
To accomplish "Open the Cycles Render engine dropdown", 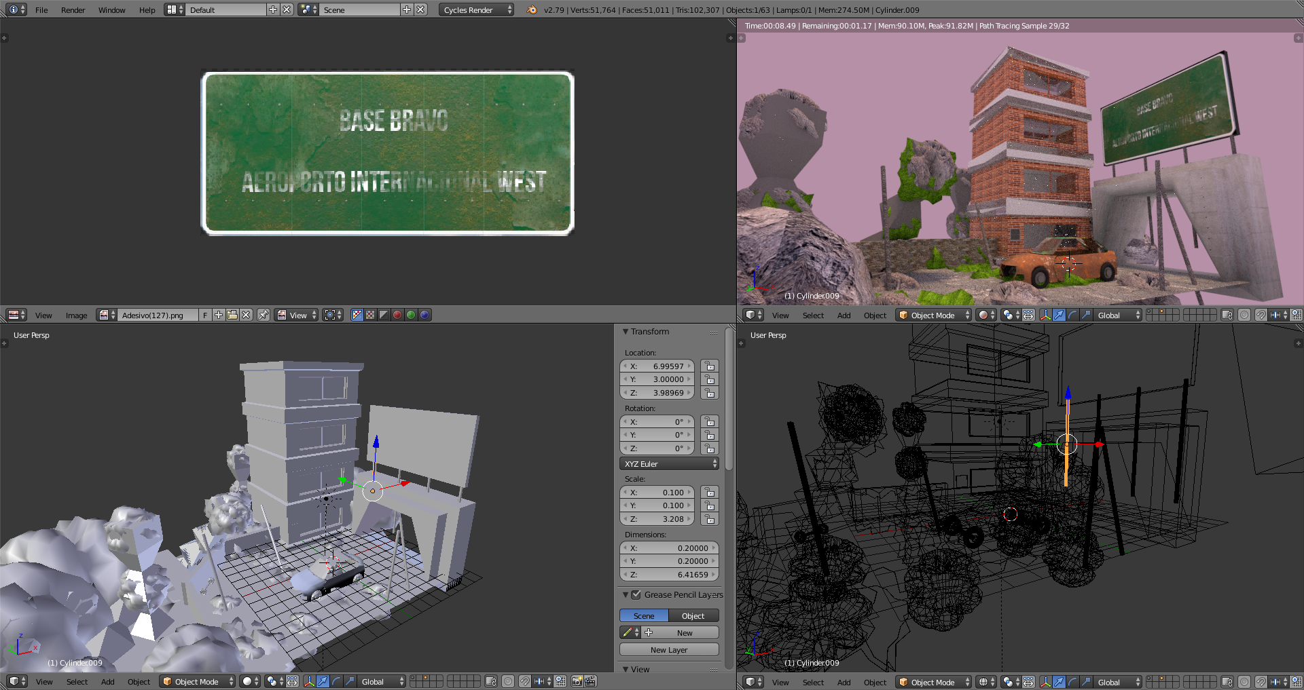I will click(476, 9).
